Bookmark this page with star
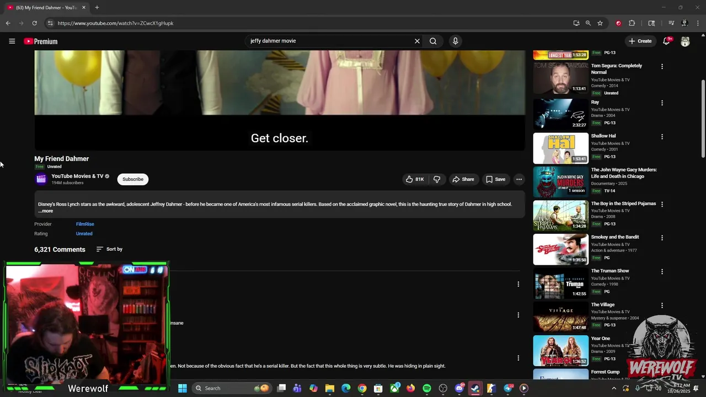The width and height of the screenshot is (706, 397). [600, 23]
